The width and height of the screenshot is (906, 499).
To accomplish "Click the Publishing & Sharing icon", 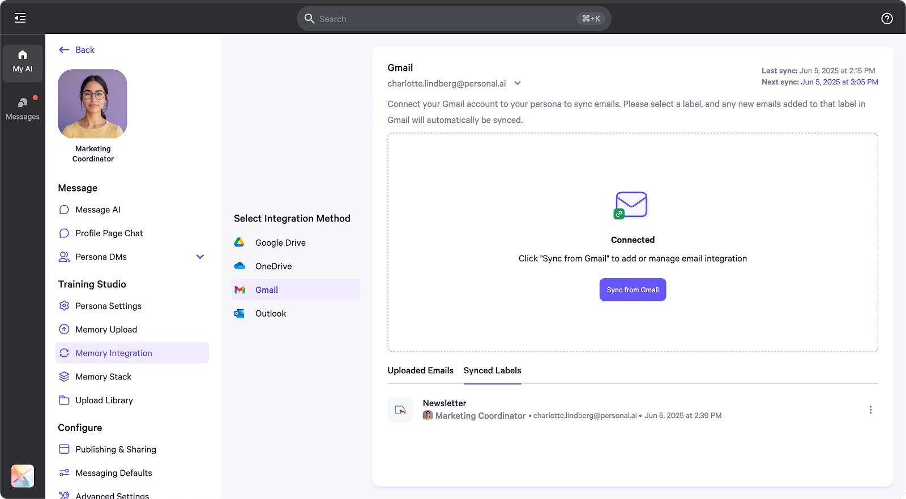I will [x=64, y=449].
